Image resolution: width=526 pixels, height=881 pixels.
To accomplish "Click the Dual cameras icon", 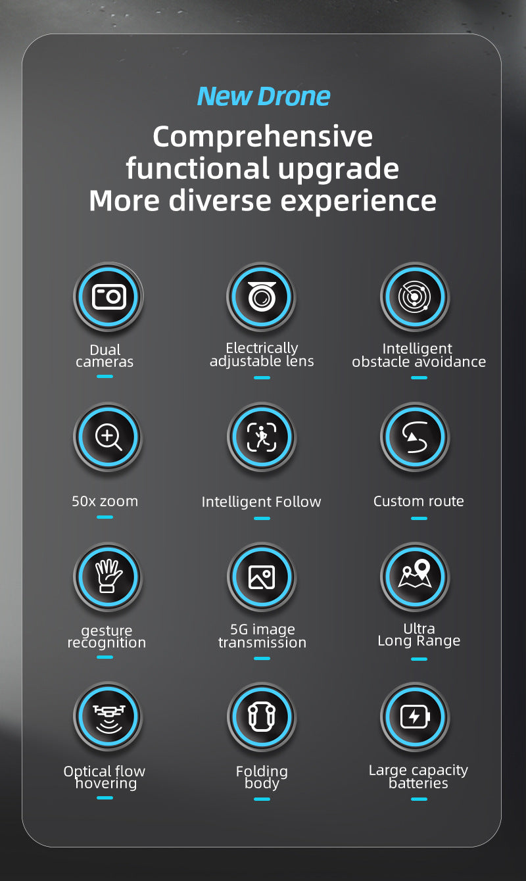I will pyautogui.click(x=108, y=297).
